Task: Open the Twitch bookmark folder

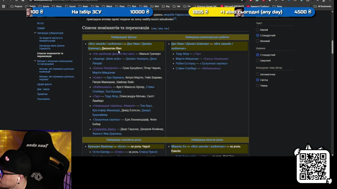Action: pos(30,6)
